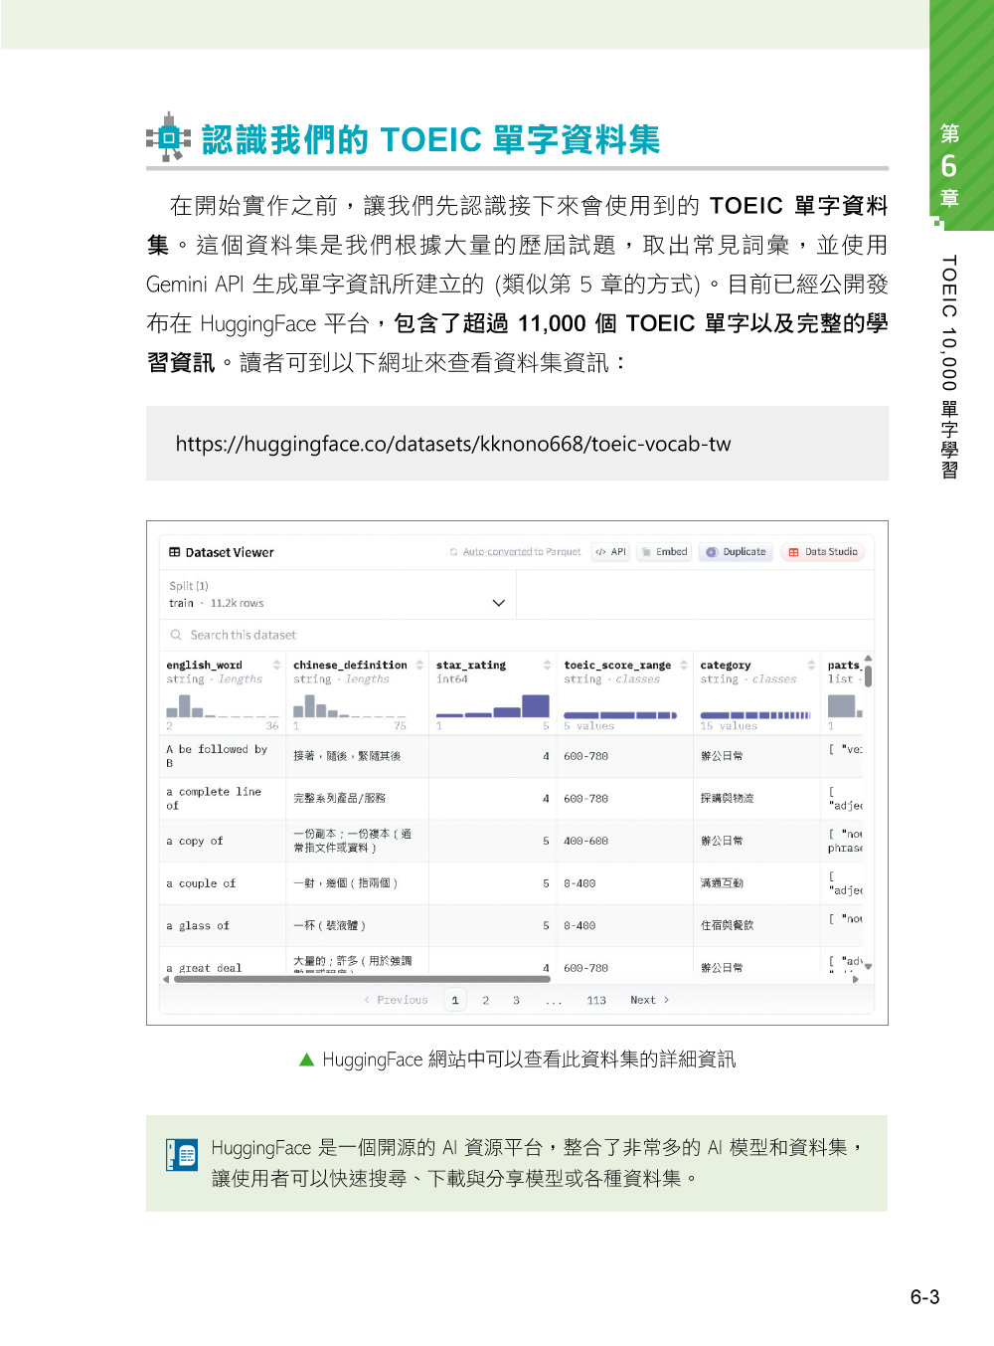The image size is (994, 1346).
Task: Select the 'a couple of' cell
Action: 223,883
